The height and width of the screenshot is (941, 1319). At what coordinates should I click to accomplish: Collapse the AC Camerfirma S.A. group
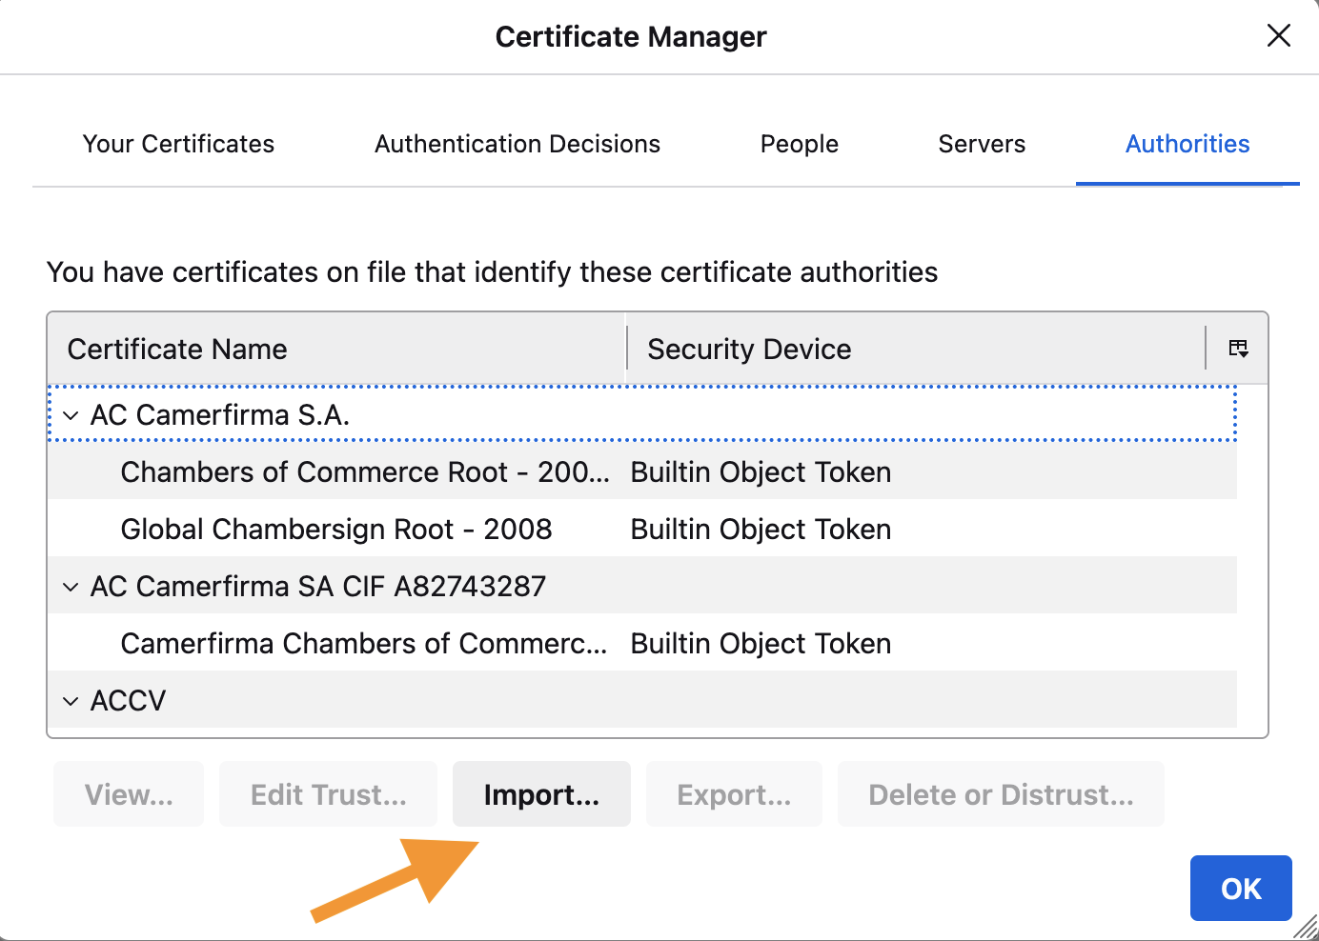click(71, 416)
